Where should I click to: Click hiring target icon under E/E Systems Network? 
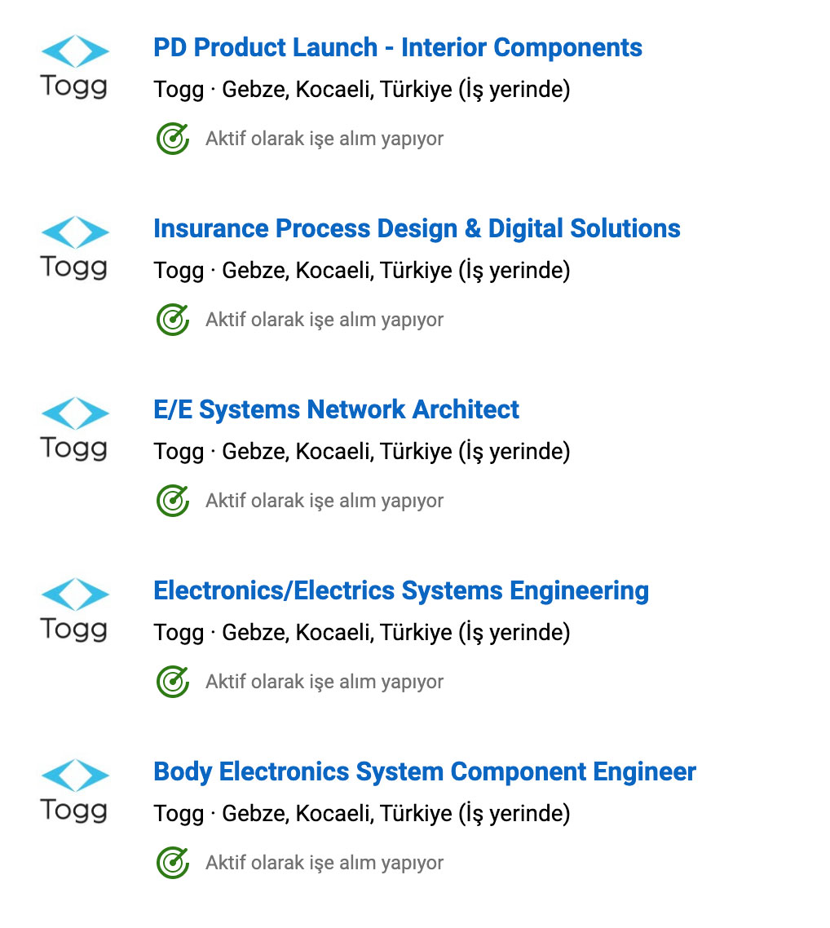tap(172, 501)
